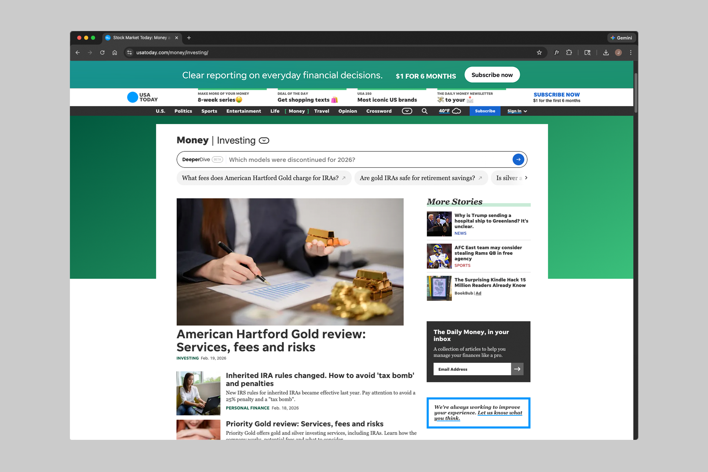708x472 pixels.
Task: Reload the page
Action: pyautogui.click(x=102, y=53)
